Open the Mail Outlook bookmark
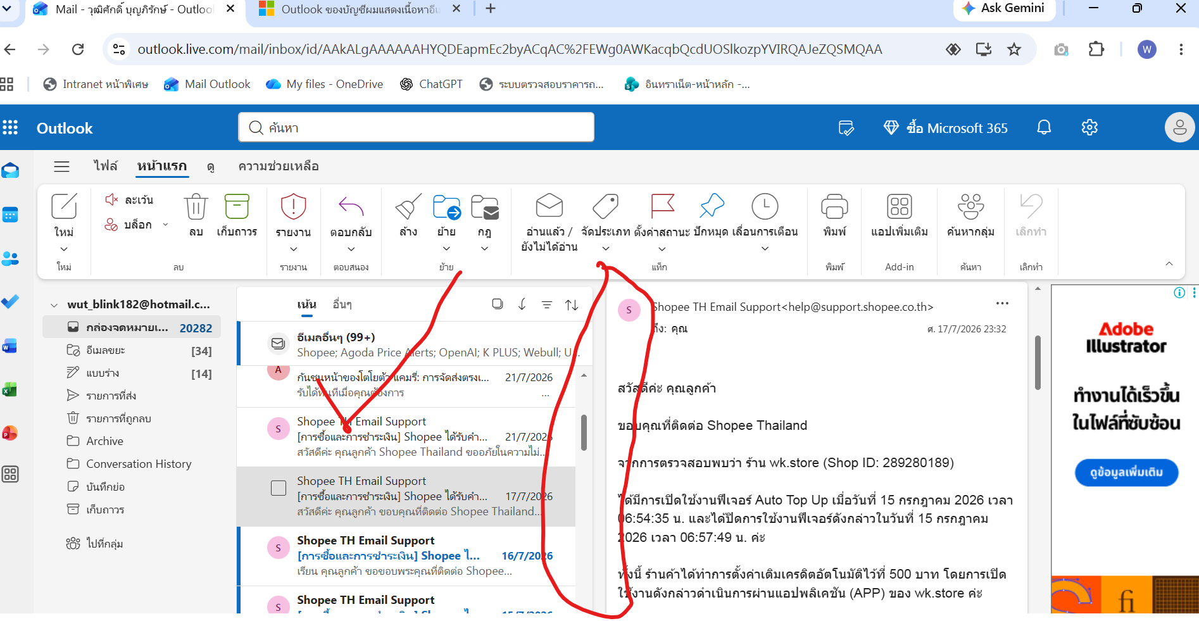1199x621 pixels. point(207,84)
